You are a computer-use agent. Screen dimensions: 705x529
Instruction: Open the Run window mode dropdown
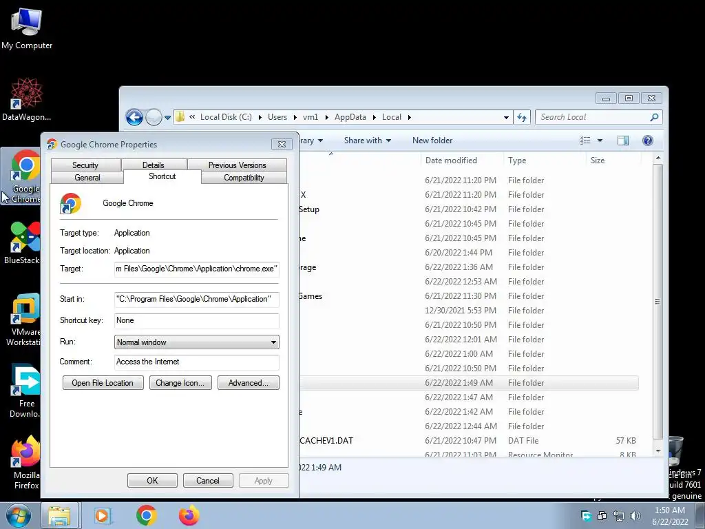[273, 342]
